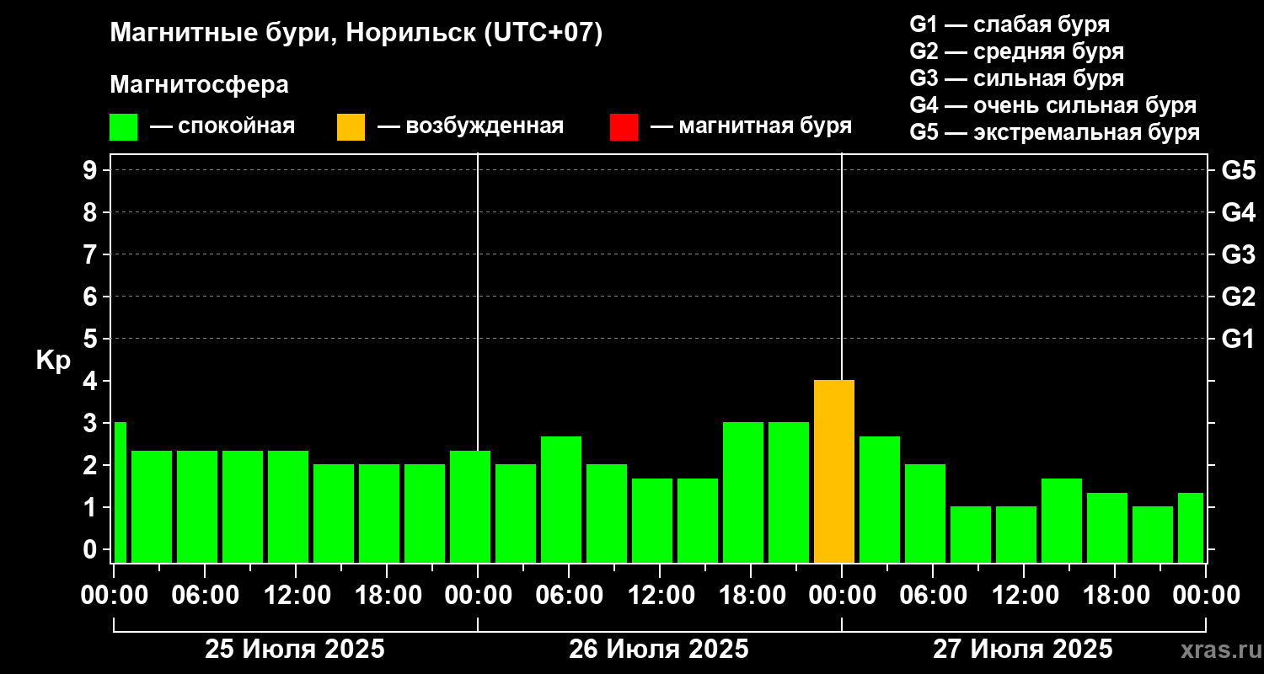Click the last narrow green bar on 27 July
Image resolution: width=1264 pixels, height=674 pixels.
(x=1190, y=528)
